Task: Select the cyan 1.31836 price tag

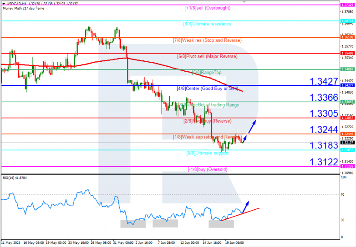Action: click(x=347, y=150)
